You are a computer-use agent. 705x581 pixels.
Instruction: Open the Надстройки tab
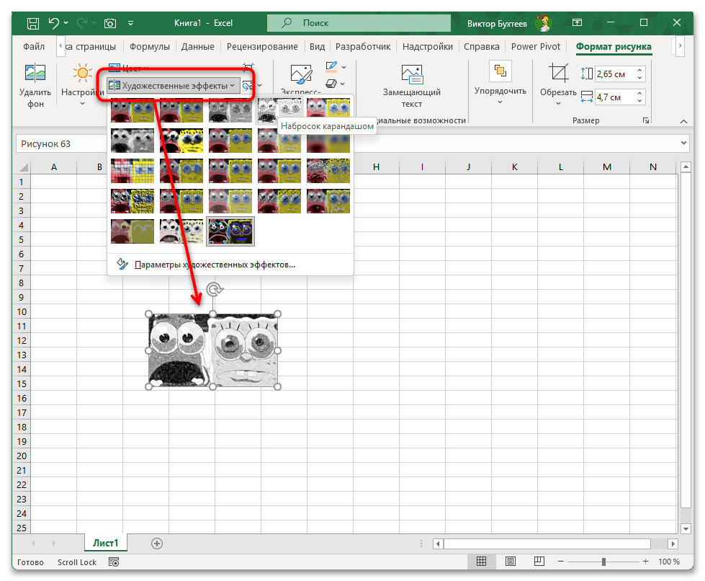[428, 46]
